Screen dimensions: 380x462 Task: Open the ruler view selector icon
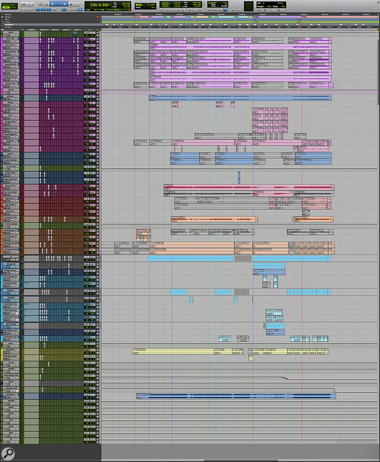click(2, 17)
